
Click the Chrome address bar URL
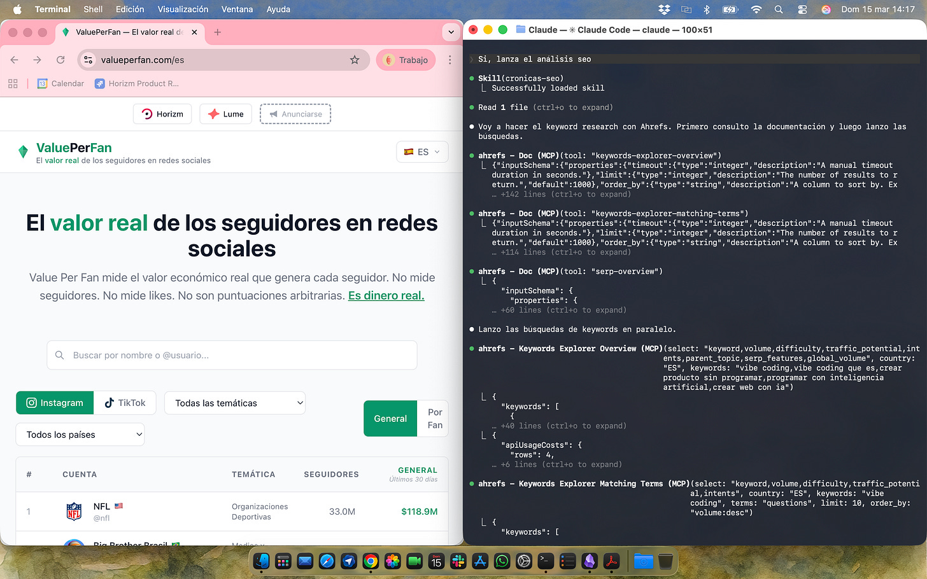point(143,60)
